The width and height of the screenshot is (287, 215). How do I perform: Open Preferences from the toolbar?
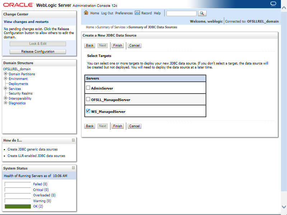click(x=124, y=13)
